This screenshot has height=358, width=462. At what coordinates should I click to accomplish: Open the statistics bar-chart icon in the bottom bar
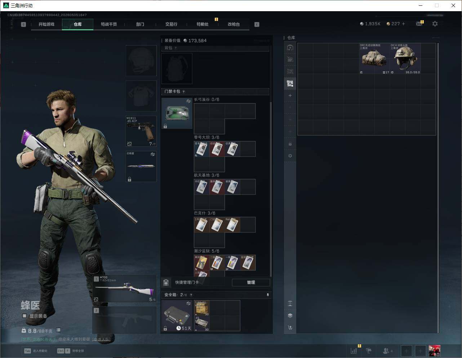click(x=354, y=350)
